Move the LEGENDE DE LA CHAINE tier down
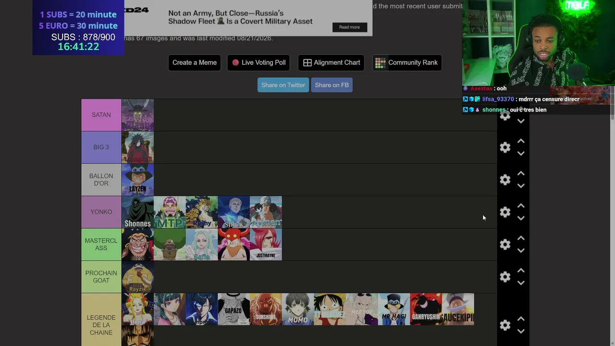 click(521, 331)
